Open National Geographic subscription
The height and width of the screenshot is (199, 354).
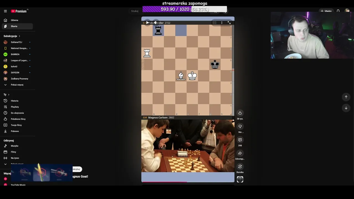tap(17, 48)
